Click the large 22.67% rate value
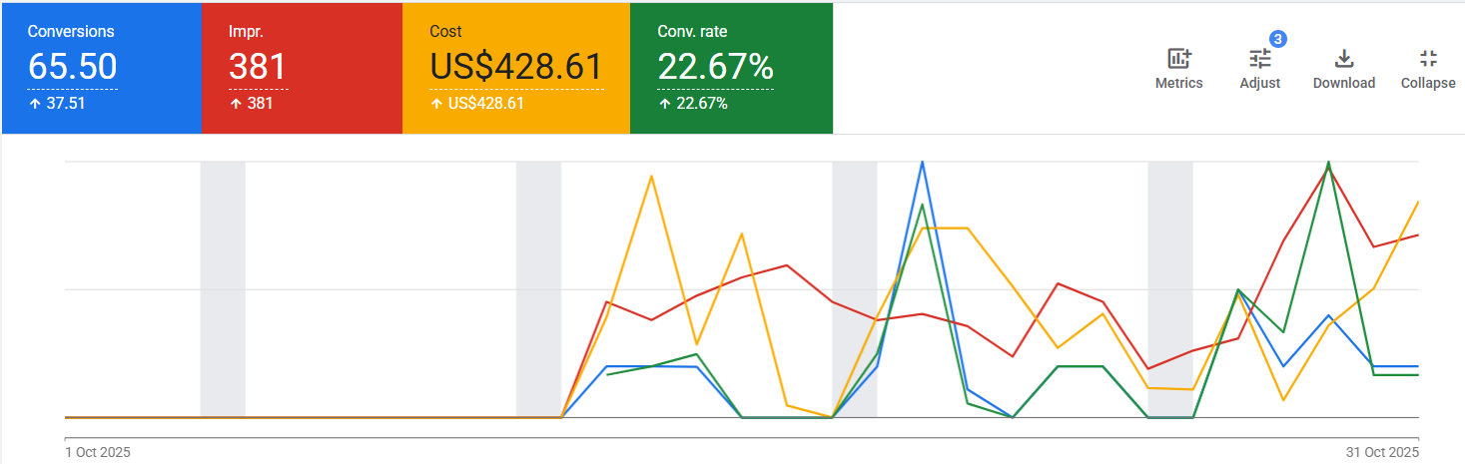Screen dimensions: 1465x464 (715, 68)
